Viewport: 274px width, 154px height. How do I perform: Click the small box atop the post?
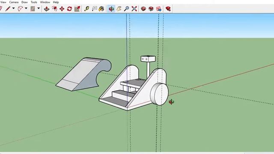pos(148,59)
